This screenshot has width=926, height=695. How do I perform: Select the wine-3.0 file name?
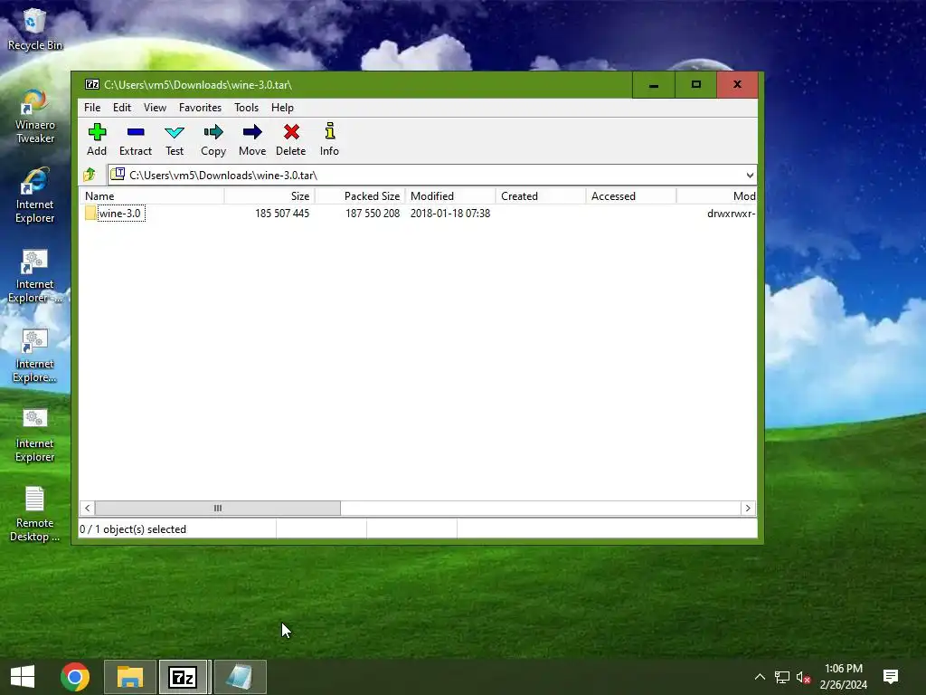120,214
